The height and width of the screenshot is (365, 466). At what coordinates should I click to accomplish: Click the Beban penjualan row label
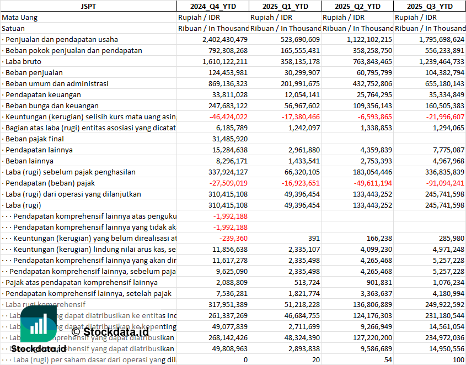34,72
